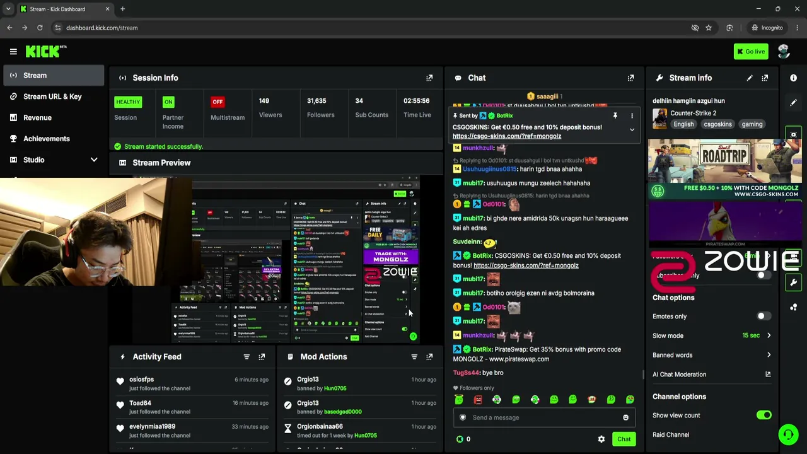Open the pencil edit icon in right sidebar
The width and height of the screenshot is (807, 454).
coord(794,102)
